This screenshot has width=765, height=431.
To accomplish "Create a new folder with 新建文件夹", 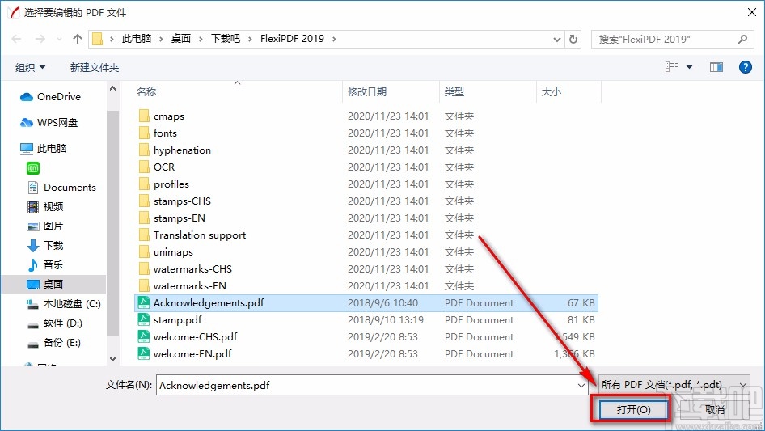I will click(x=94, y=67).
